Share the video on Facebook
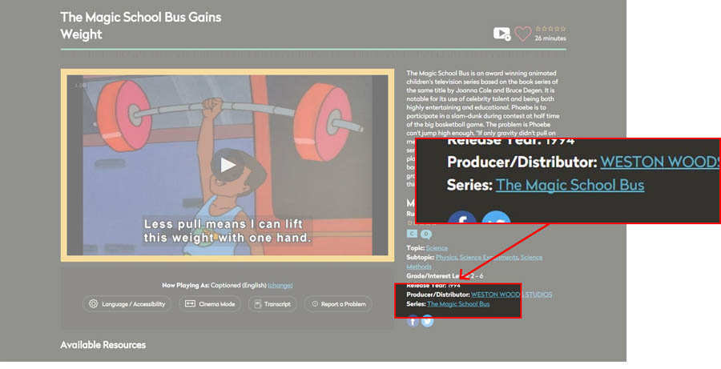This screenshot has height=369, width=721. pyautogui.click(x=413, y=321)
